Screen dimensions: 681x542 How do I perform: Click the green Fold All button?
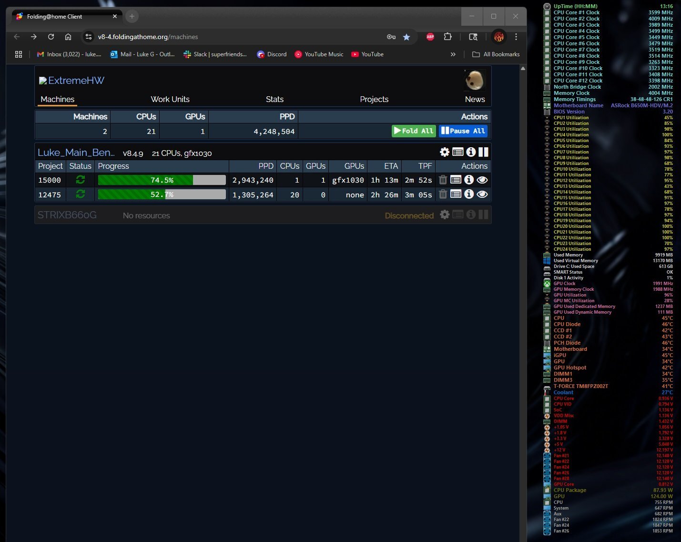coord(413,131)
